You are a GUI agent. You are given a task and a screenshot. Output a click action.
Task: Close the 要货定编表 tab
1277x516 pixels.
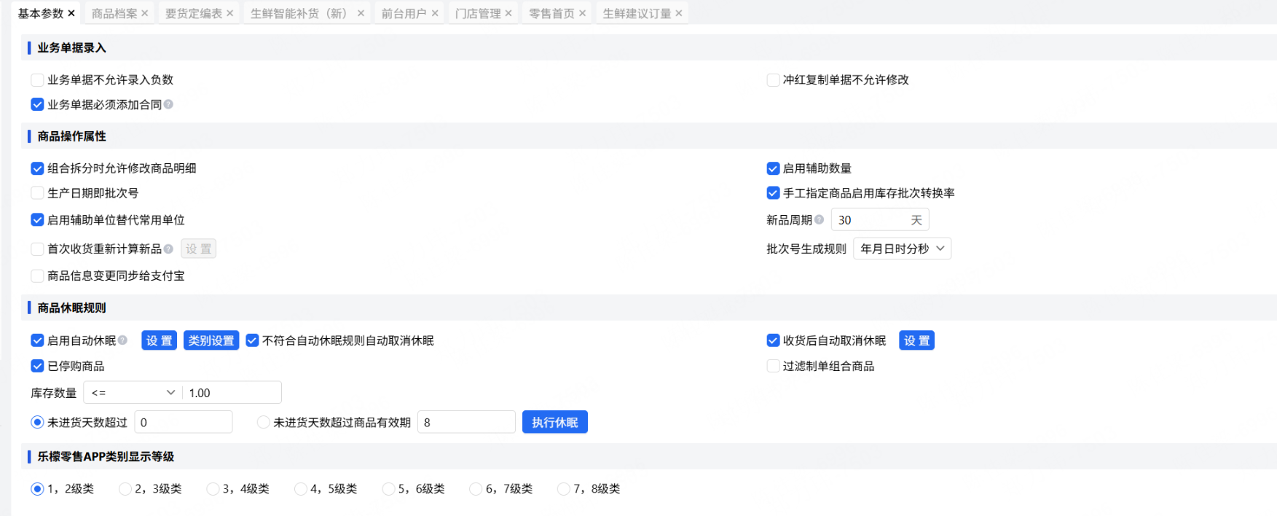[x=230, y=13]
